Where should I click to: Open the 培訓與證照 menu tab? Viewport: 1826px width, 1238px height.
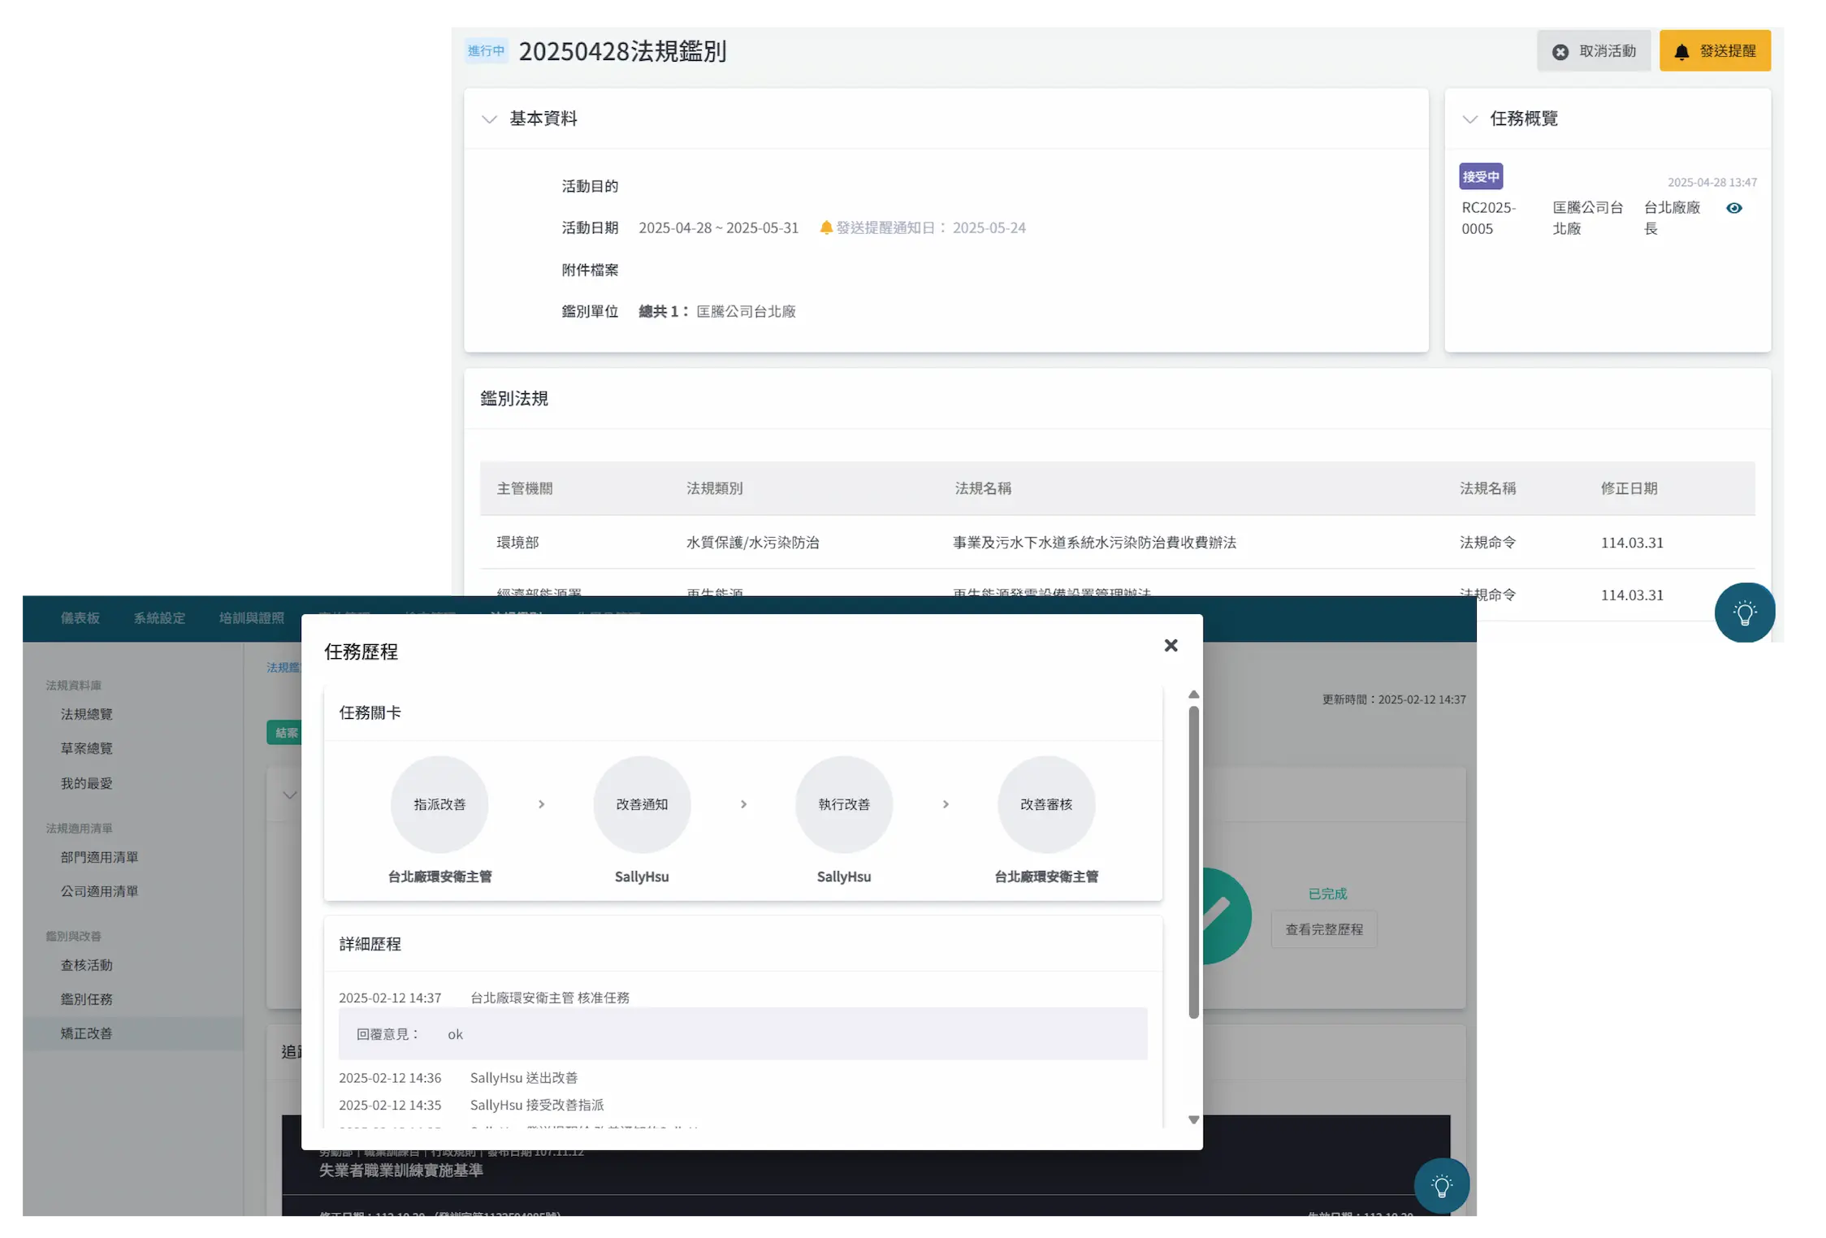click(252, 618)
